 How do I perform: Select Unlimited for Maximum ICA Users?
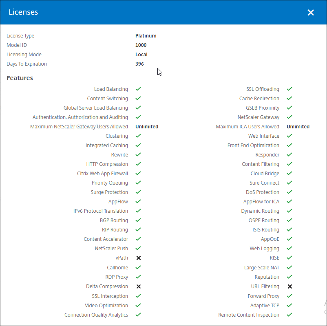(x=298, y=126)
